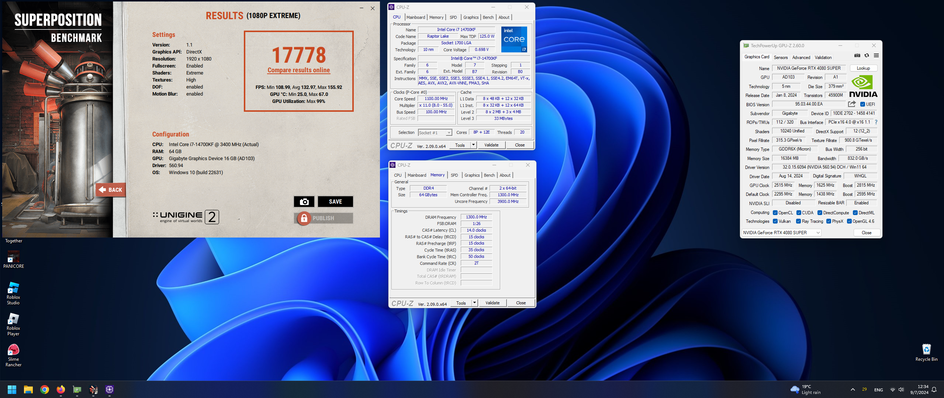
Task: Open the Windows Start menu
Action: pos(12,390)
